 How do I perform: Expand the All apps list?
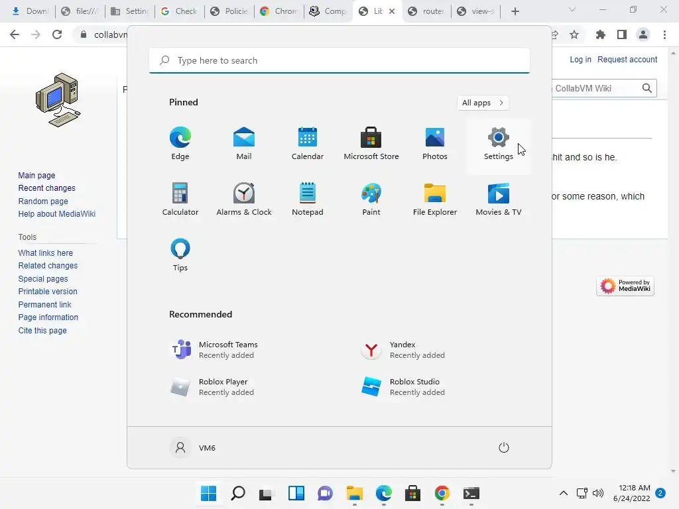[x=483, y=103]
